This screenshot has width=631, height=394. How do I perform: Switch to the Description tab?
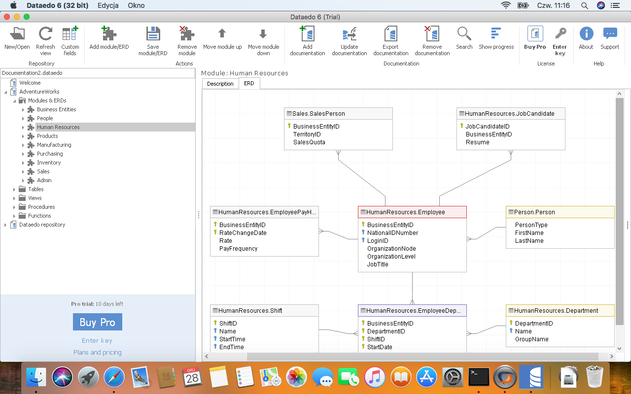pyautogui.click(x=220, y=83)
